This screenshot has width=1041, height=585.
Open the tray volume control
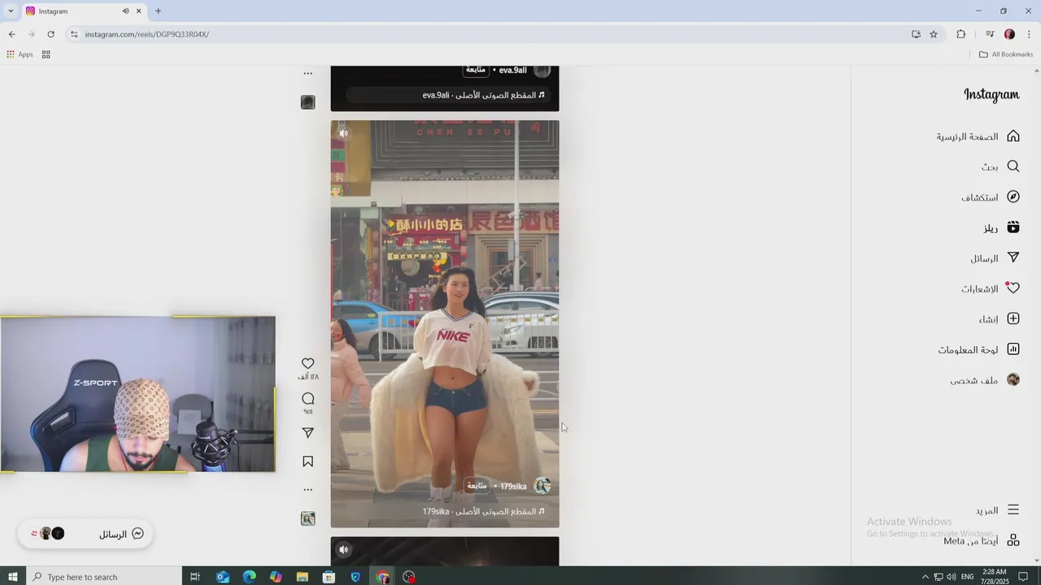(x=952, y=577)
